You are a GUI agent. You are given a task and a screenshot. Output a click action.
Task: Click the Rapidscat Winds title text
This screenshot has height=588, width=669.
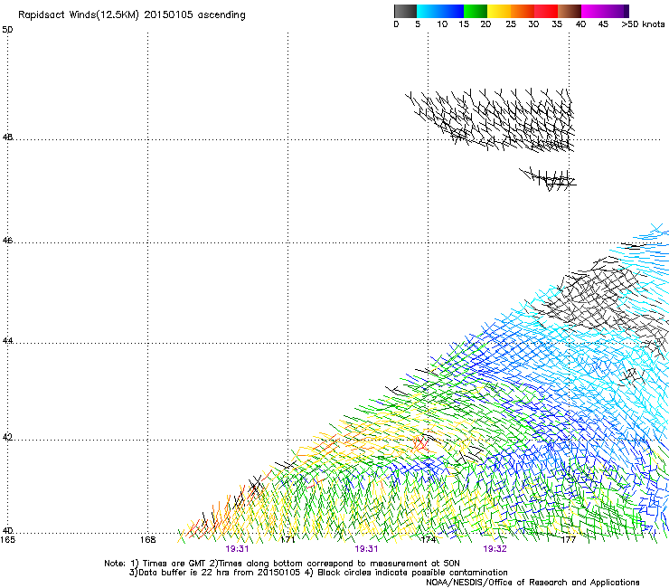pos(131,15)
